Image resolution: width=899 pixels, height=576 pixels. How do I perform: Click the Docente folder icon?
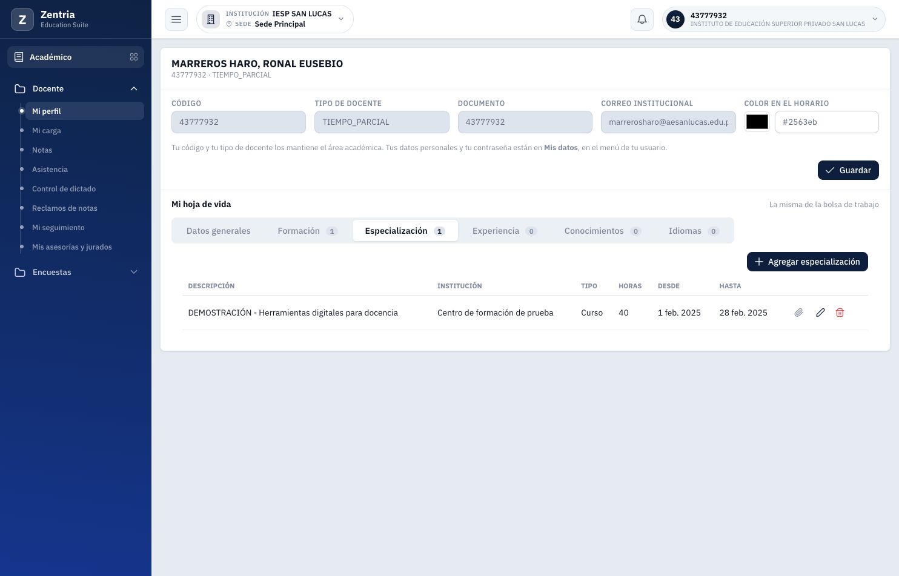tap(20, 88)
